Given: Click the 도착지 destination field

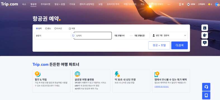Looking at the screenshot, I should tap(93, 36).
